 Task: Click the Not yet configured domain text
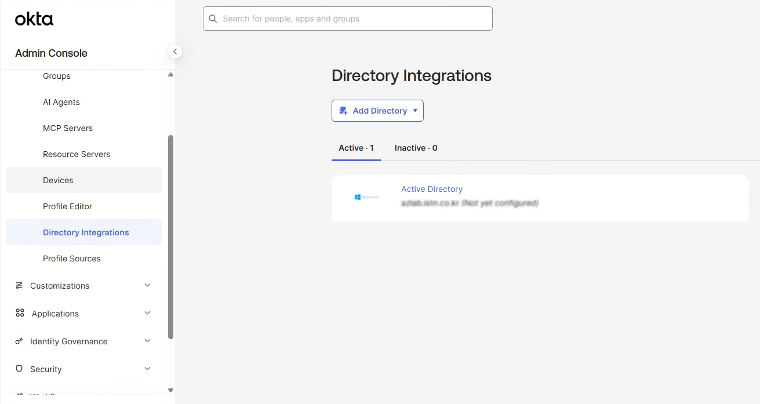tap(470, 203)
